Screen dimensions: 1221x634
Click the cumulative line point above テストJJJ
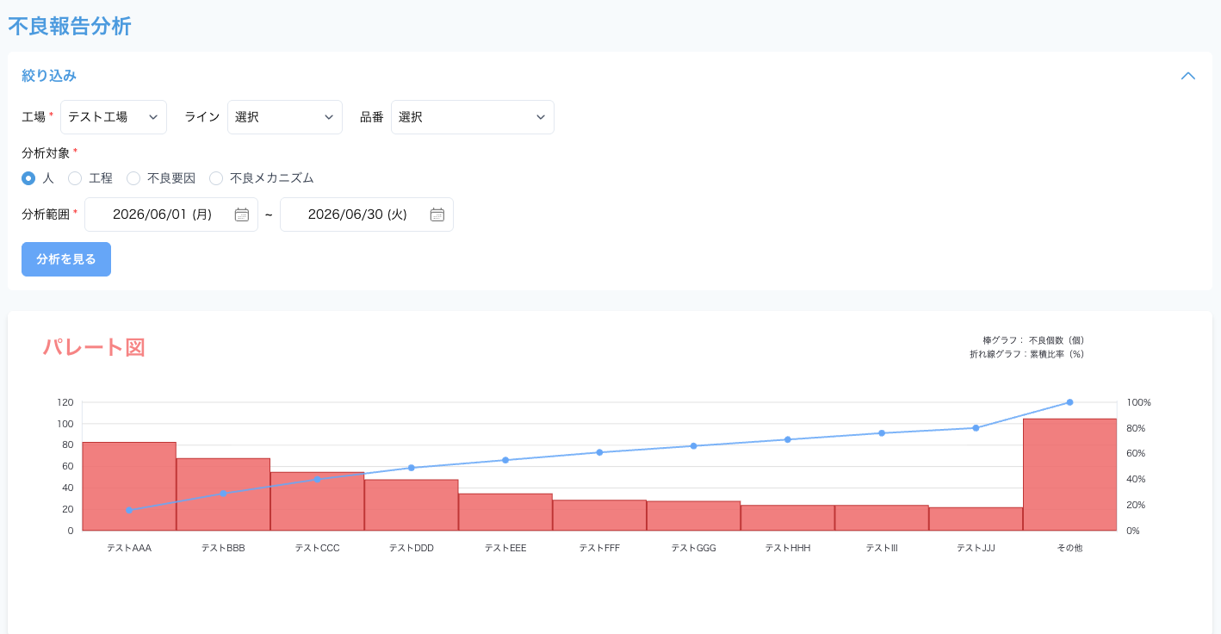coord(976,428)
